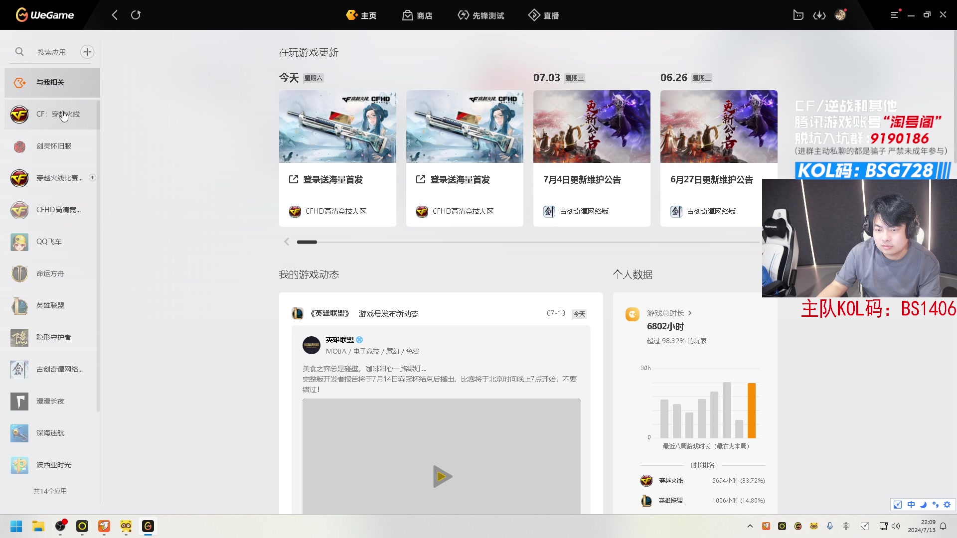This screenshot has width=957, height=538.
Task: Open QQ飞车 from the game list
Action: point(52,242)
